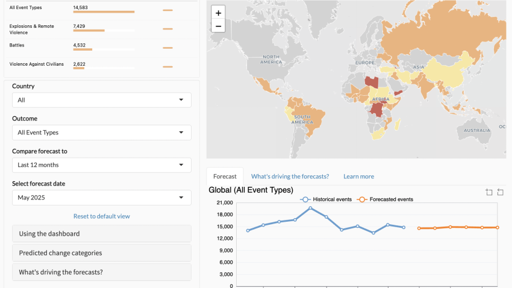Zoom out on the world map
512x288 pixels.
click(x=218, y=26)
